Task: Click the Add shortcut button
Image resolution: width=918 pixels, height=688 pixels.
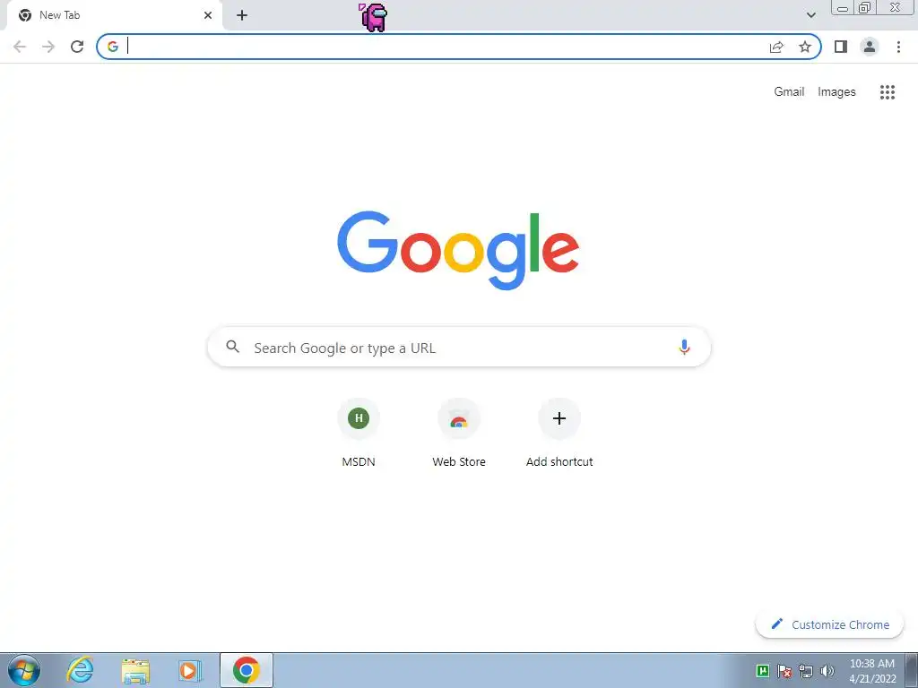Action: point(559,433)
